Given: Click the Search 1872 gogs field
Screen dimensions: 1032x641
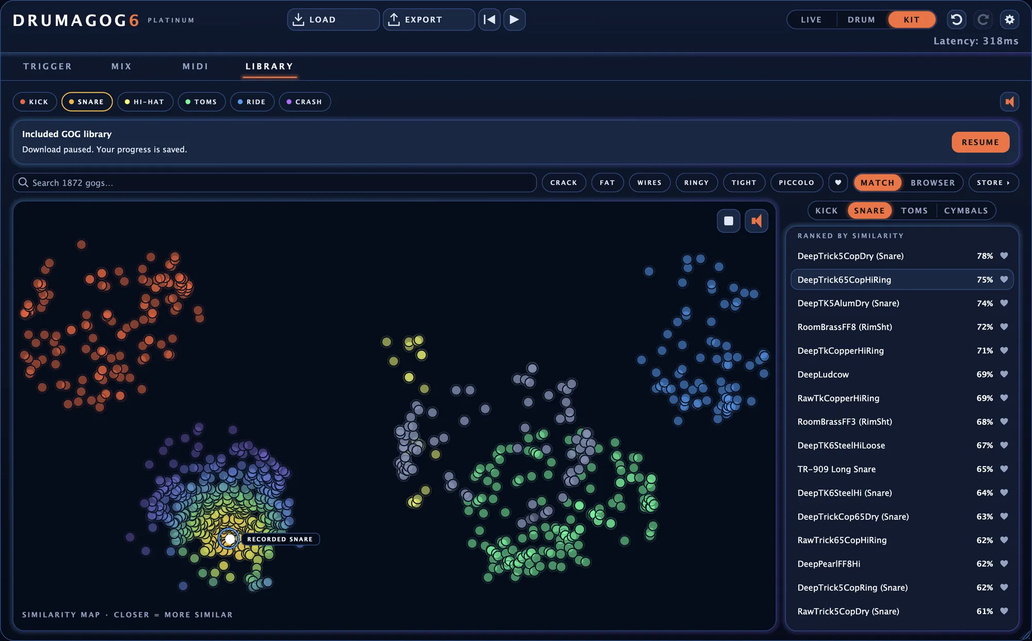Looking at the screenshot, I should (x=275, y=183).
